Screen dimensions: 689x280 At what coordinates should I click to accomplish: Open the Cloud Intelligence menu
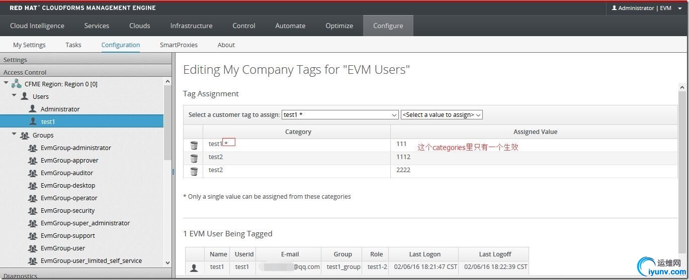(37, 26)
